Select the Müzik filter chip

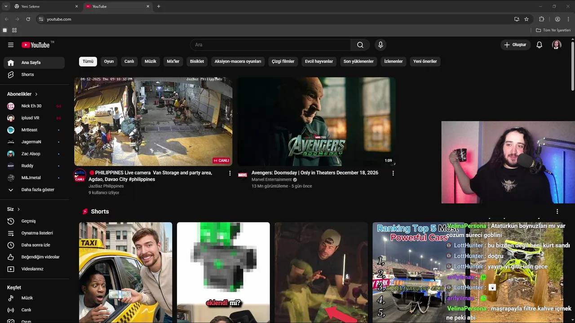point(150,61)
